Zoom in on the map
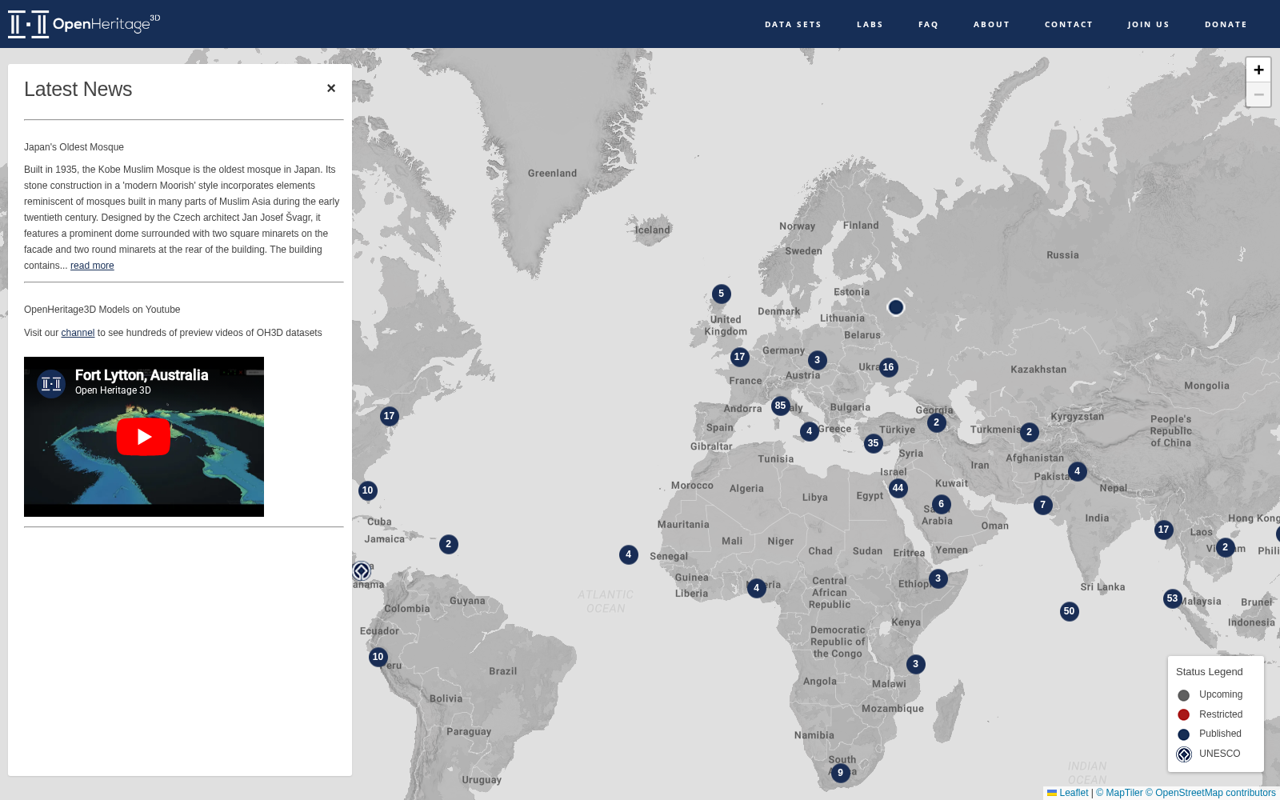The width and height of the screenshot is (1280, 800). coord(1258,70)
